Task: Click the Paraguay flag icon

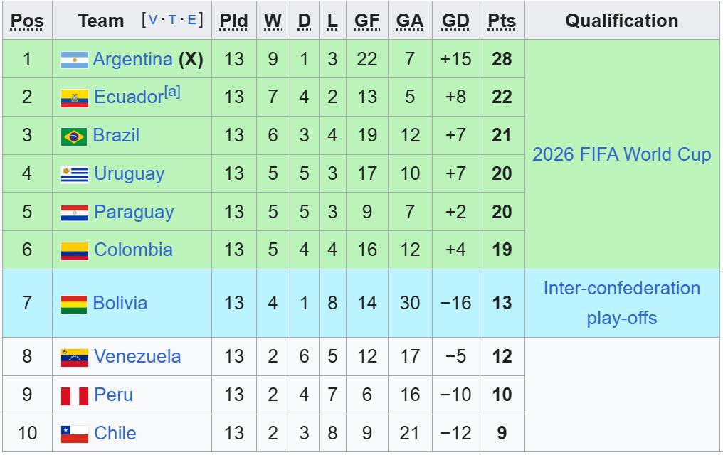Action: (74, 213)
